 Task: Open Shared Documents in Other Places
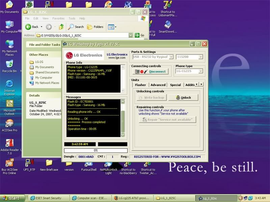[x=47, y=72]
